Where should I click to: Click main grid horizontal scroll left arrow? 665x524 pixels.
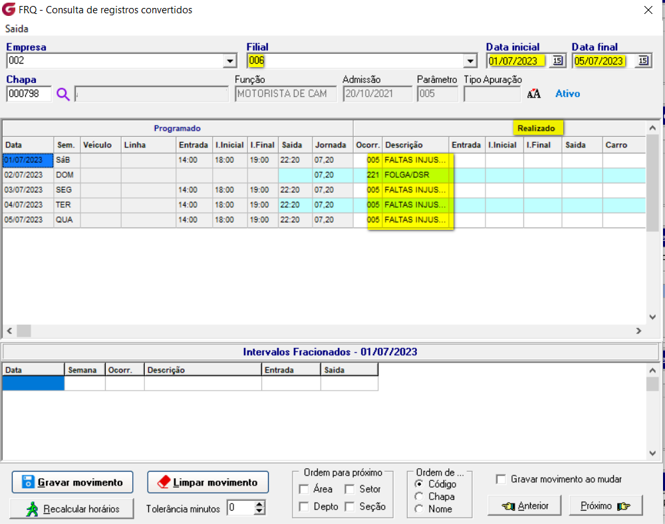[9, 331]
